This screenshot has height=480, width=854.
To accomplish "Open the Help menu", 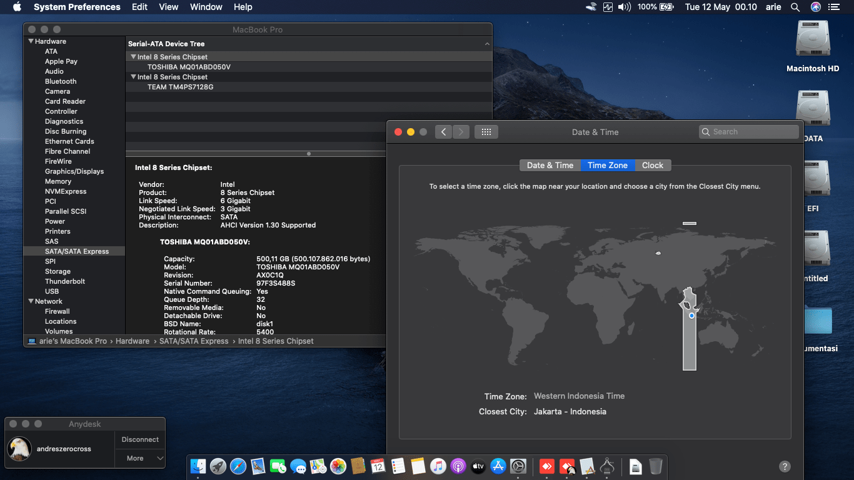I will click(243, 7).
